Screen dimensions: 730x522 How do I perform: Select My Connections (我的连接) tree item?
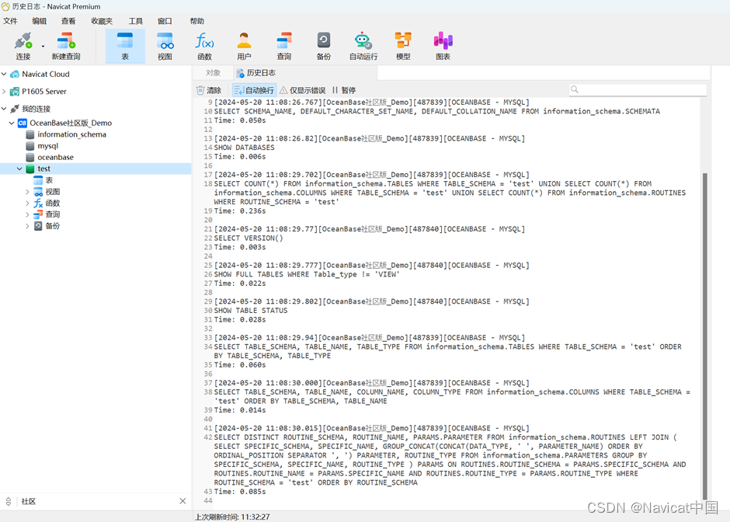point(36,109)
